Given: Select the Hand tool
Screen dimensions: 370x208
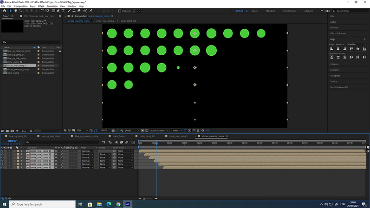Looking at the screenshot, I should pyautogui.click(x=15, y=11).
